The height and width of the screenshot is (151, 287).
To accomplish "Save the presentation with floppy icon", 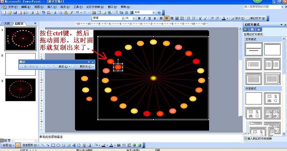I will click(15, 12).
